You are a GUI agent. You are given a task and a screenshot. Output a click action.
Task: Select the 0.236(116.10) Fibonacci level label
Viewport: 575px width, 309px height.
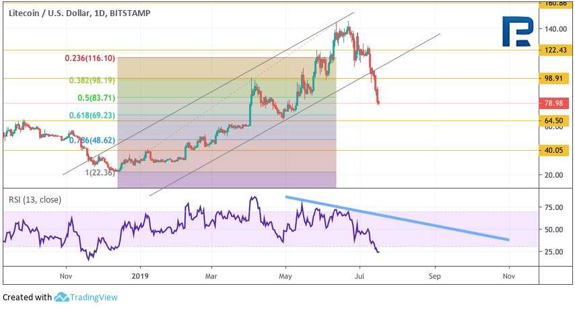coord(90,59)
